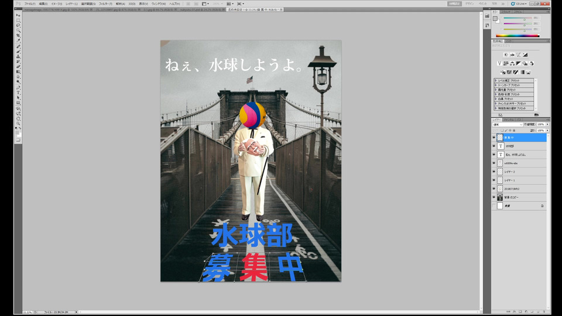Select the Zoom tool in toolbox
The width and height of the screenshot is (562, 316).
coord(18,123)
